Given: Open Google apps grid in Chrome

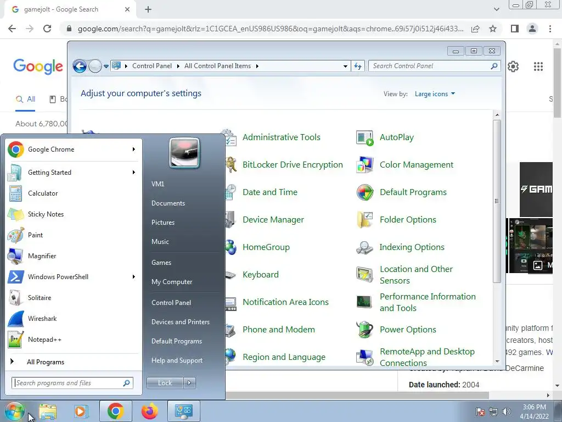Looking at the screenshot, I should coord(538,66).
